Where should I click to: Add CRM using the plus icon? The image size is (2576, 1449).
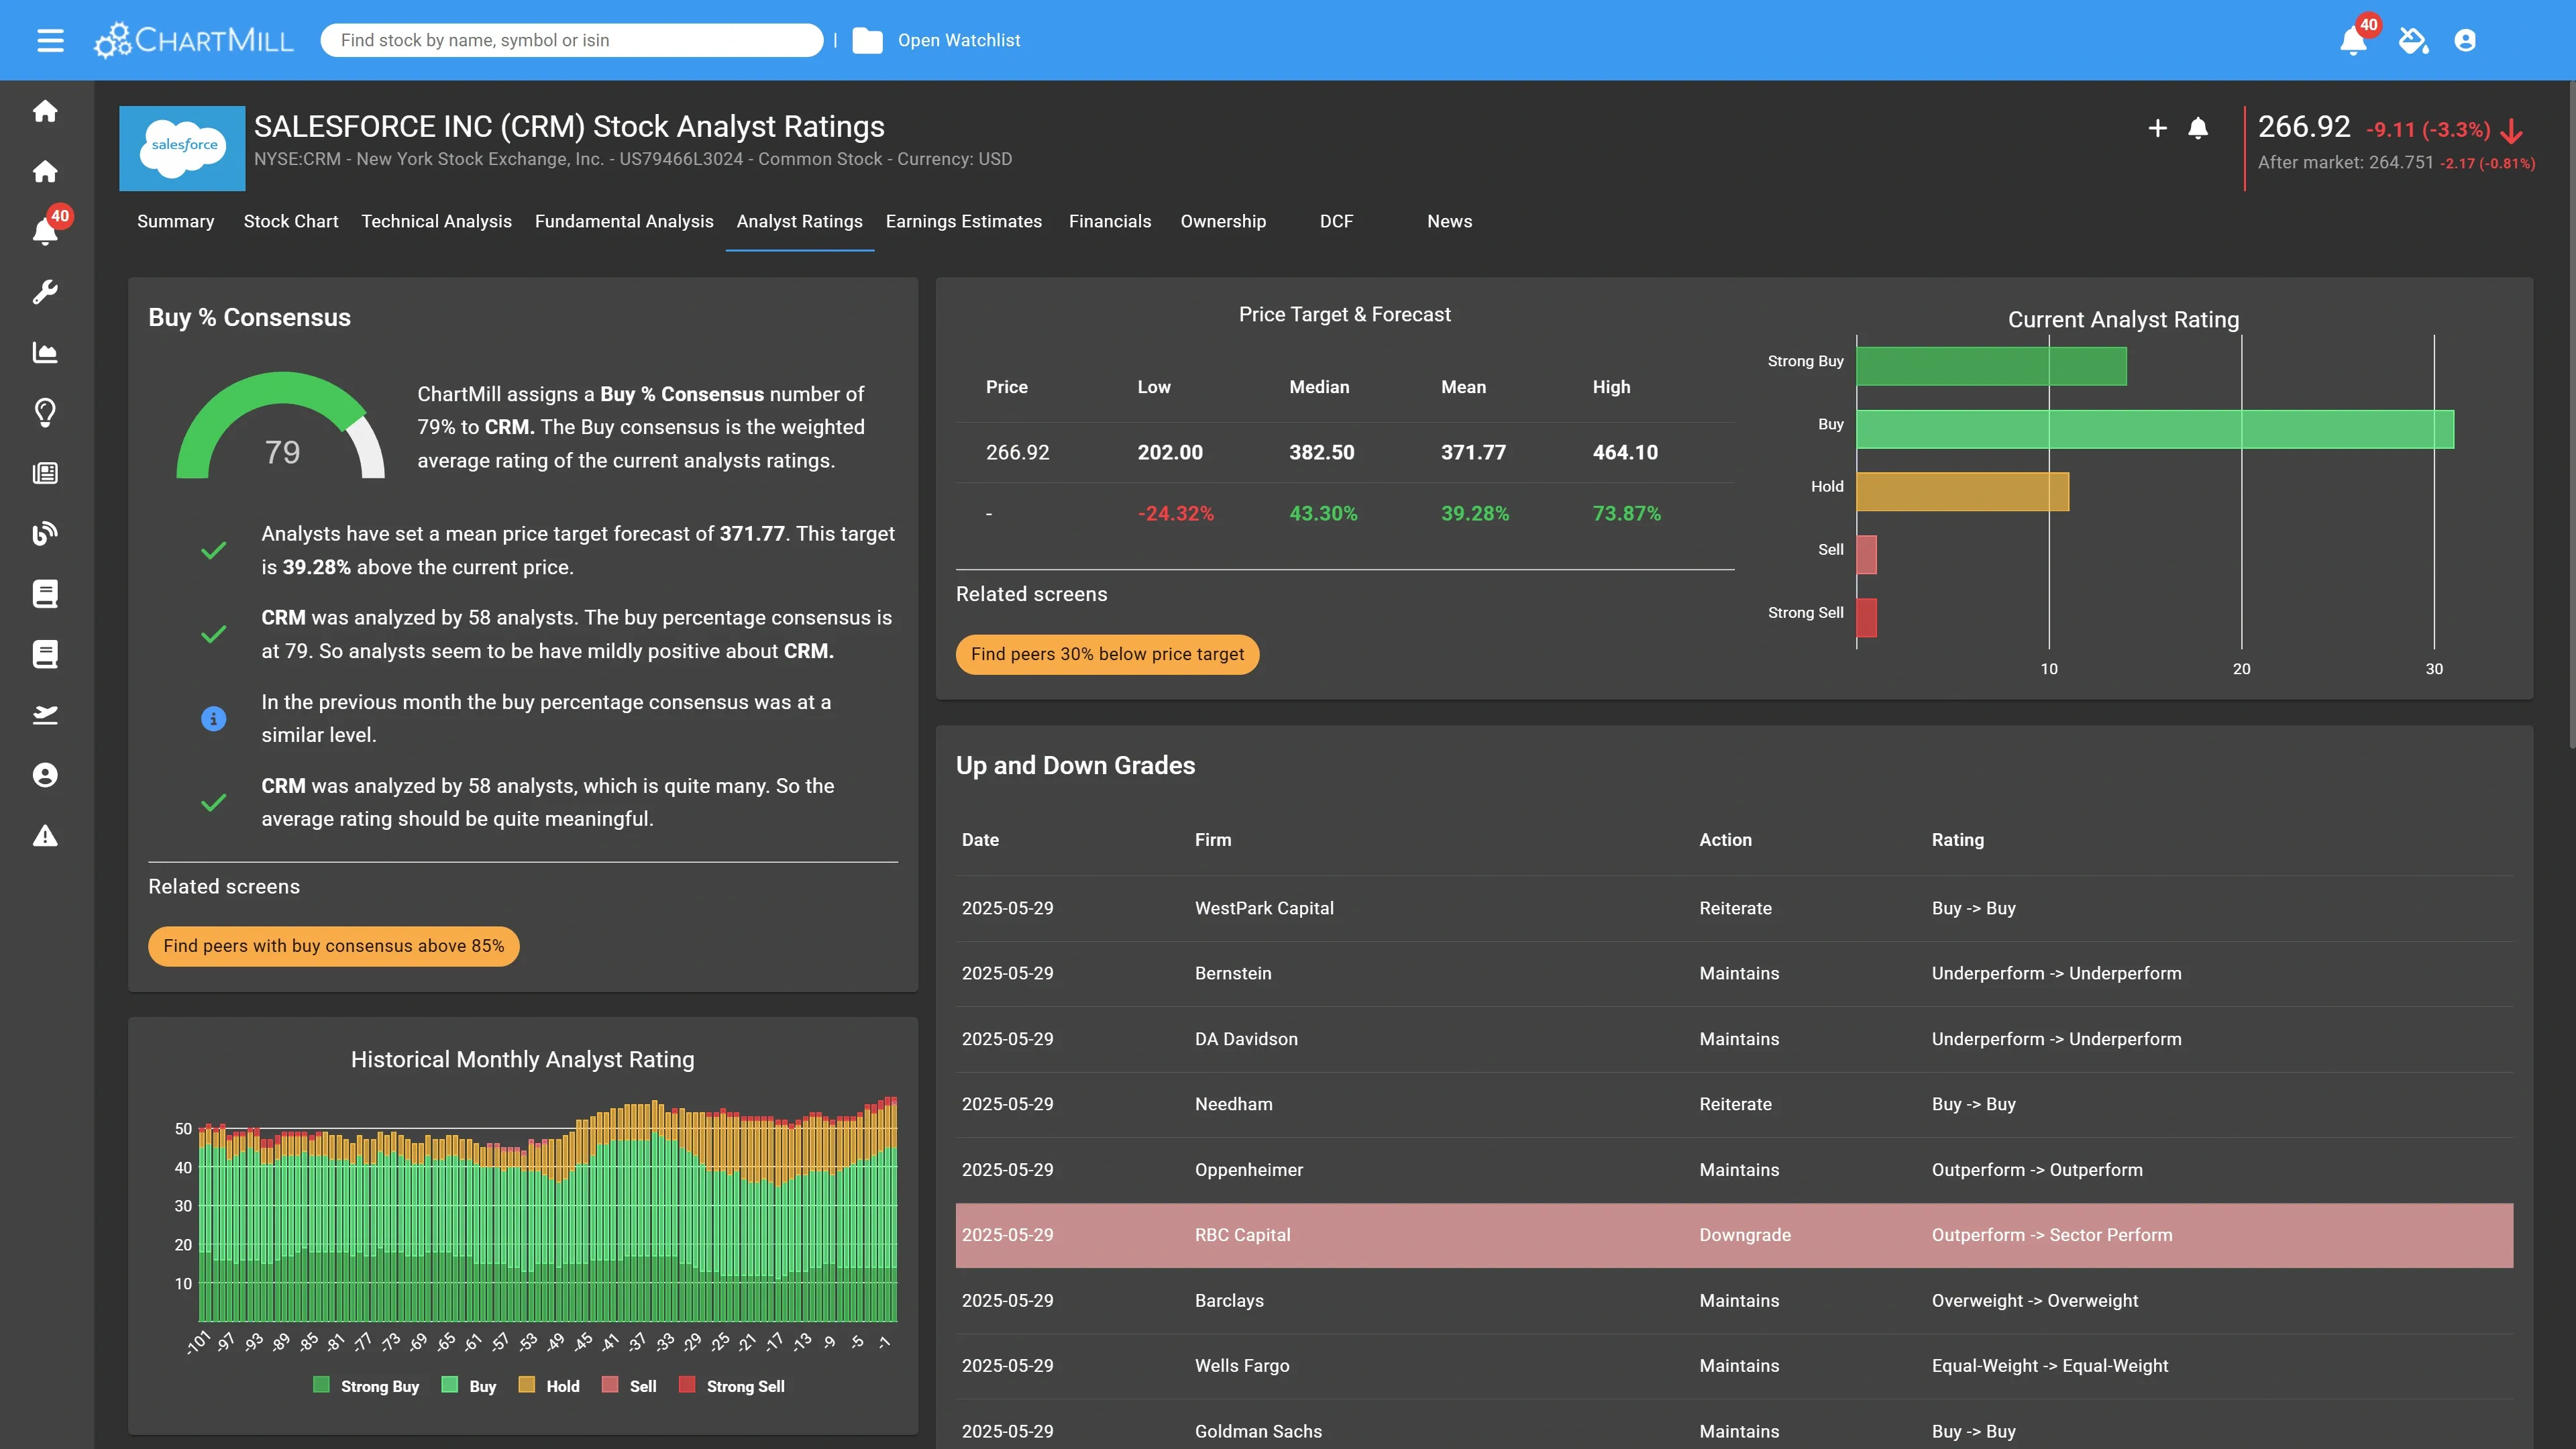point(2157,128)
